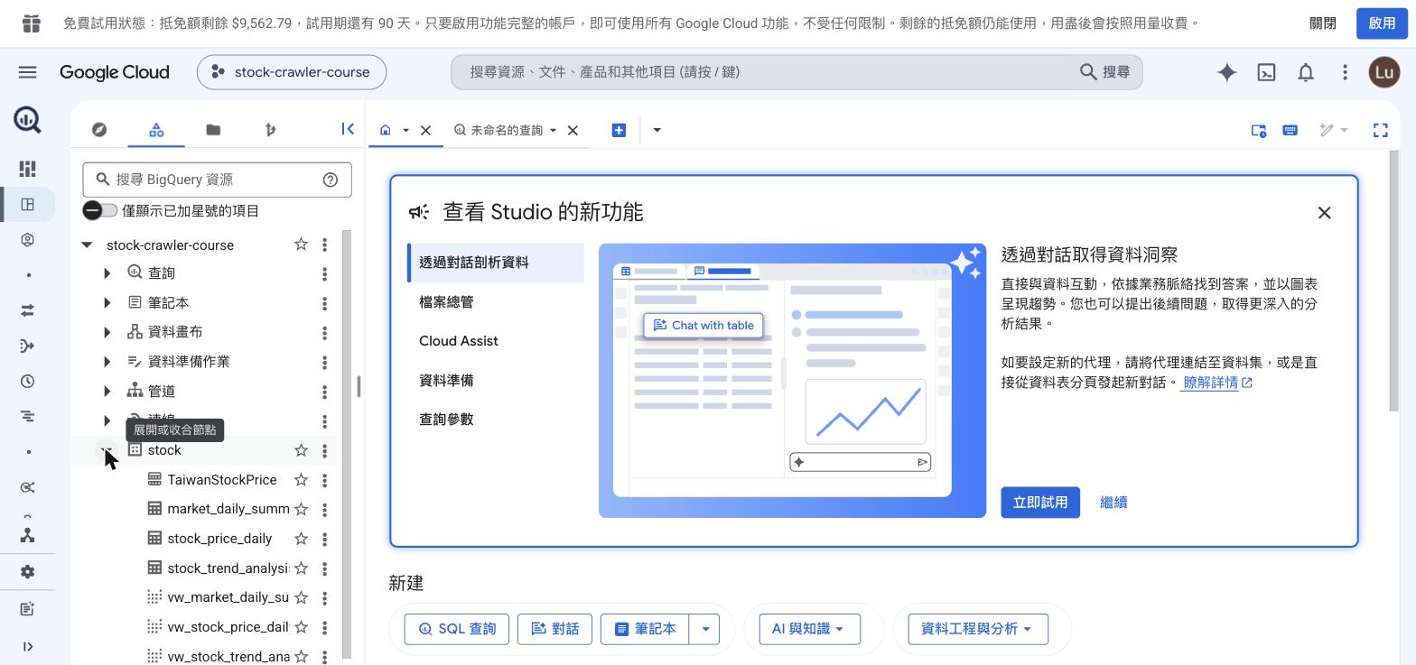Click the 搜尋 BigQuery 資源 input field
The height and width of the screenshot is (665, 1416).
click(x=217, y=180)
